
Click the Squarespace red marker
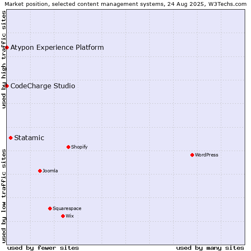pos(50,208)
